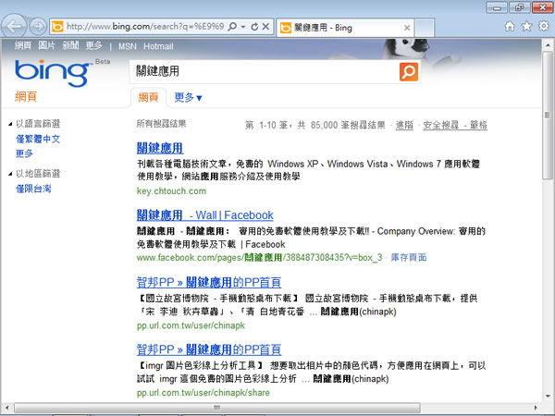The image size is (555, 416).
Task: Open the 網頁 link in top navigation
Action: click(x=23, y=45)
